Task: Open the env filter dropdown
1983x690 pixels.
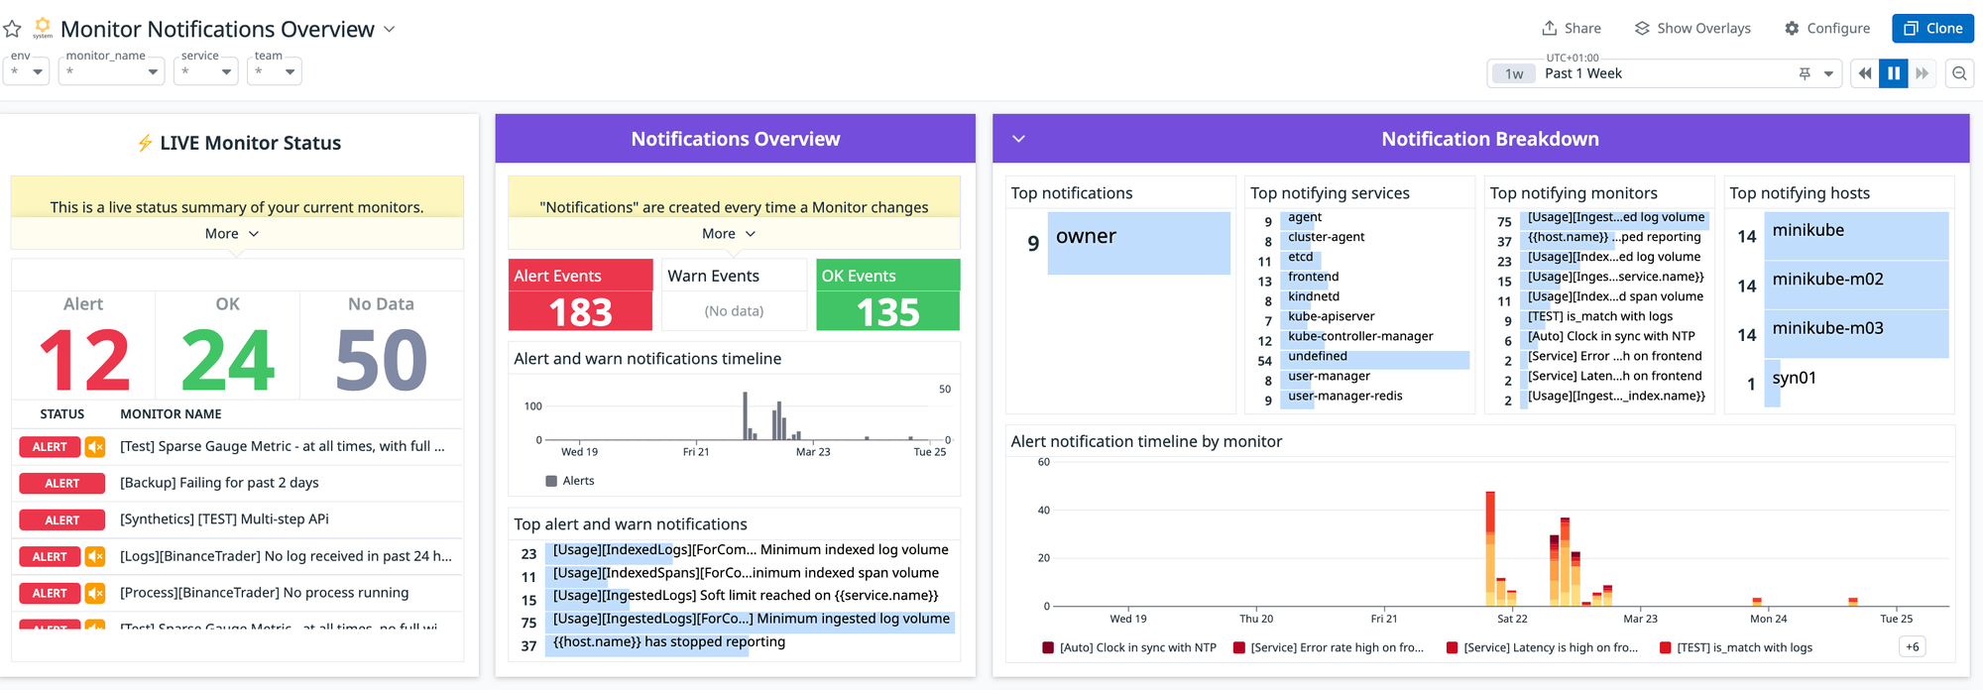Action: click(27, 71)
